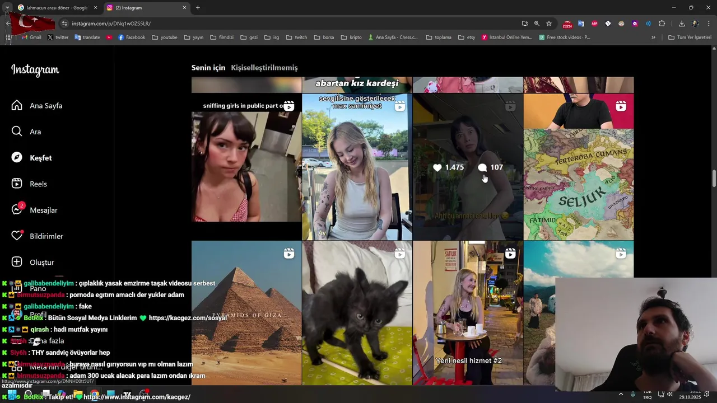Show hidden system tray icons chevron

621,394
